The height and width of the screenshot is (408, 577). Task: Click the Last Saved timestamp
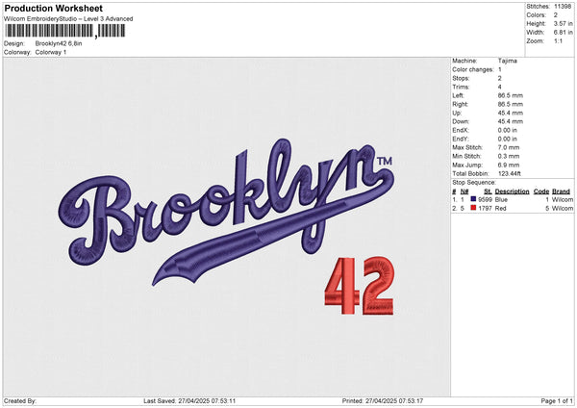point(189,400)
